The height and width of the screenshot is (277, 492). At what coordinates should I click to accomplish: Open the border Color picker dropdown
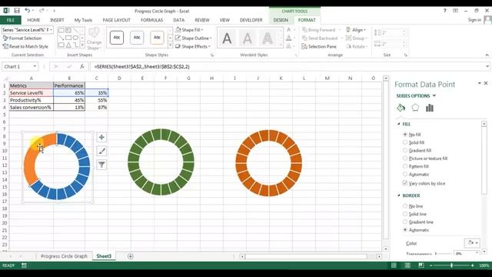(472, 243)
